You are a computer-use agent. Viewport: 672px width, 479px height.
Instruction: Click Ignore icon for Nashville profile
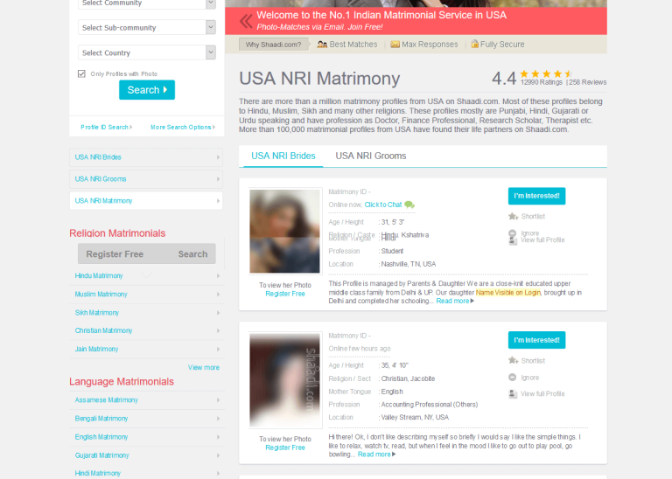point(512,233)
